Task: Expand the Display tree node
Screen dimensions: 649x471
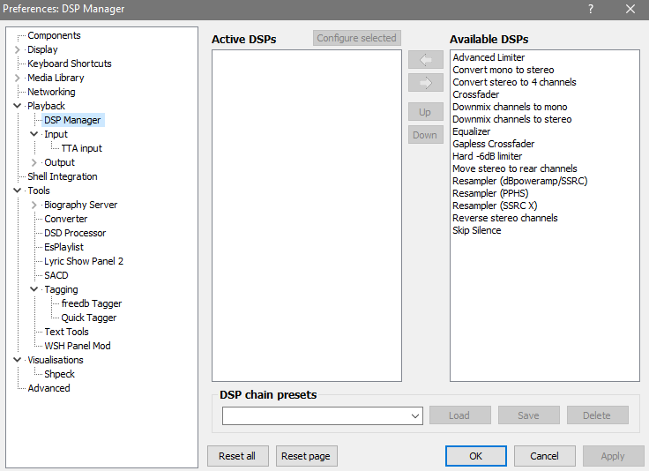Action: click(18, 50)
